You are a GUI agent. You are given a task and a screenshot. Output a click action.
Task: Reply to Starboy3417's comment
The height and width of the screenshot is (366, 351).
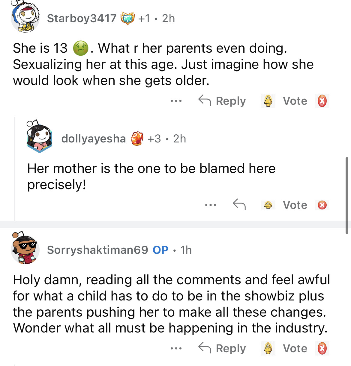[222, 101]
